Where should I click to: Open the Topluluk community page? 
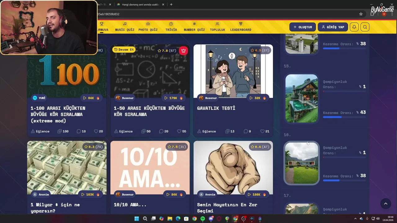(217, 27)
